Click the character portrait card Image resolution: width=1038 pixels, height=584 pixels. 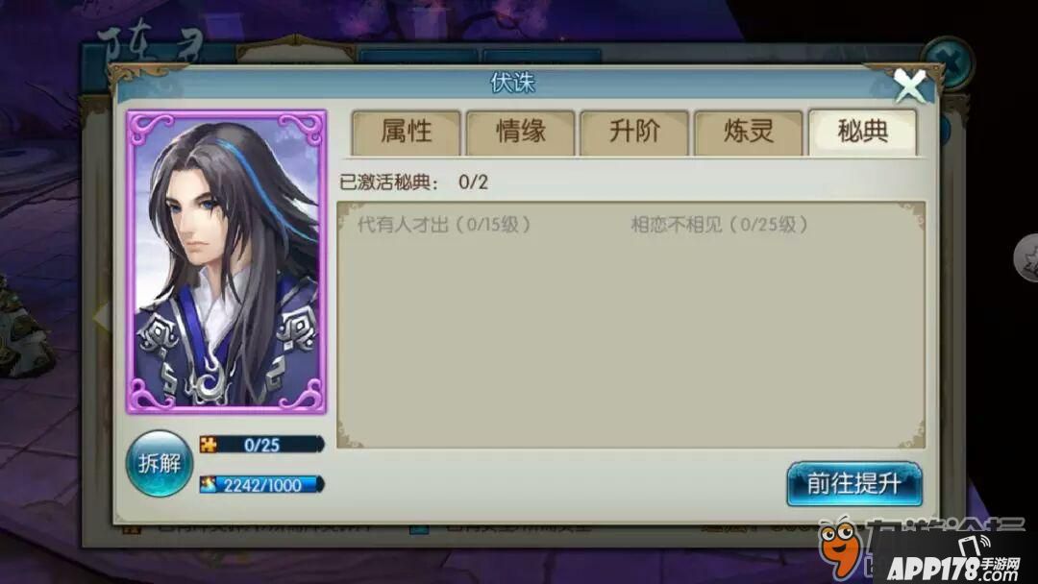tap(227, 262)
